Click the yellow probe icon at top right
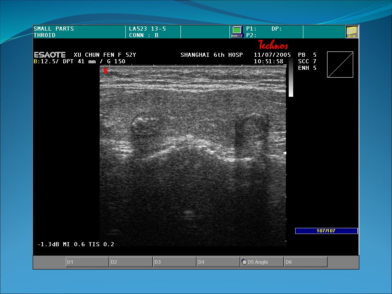 coord(352,31)
